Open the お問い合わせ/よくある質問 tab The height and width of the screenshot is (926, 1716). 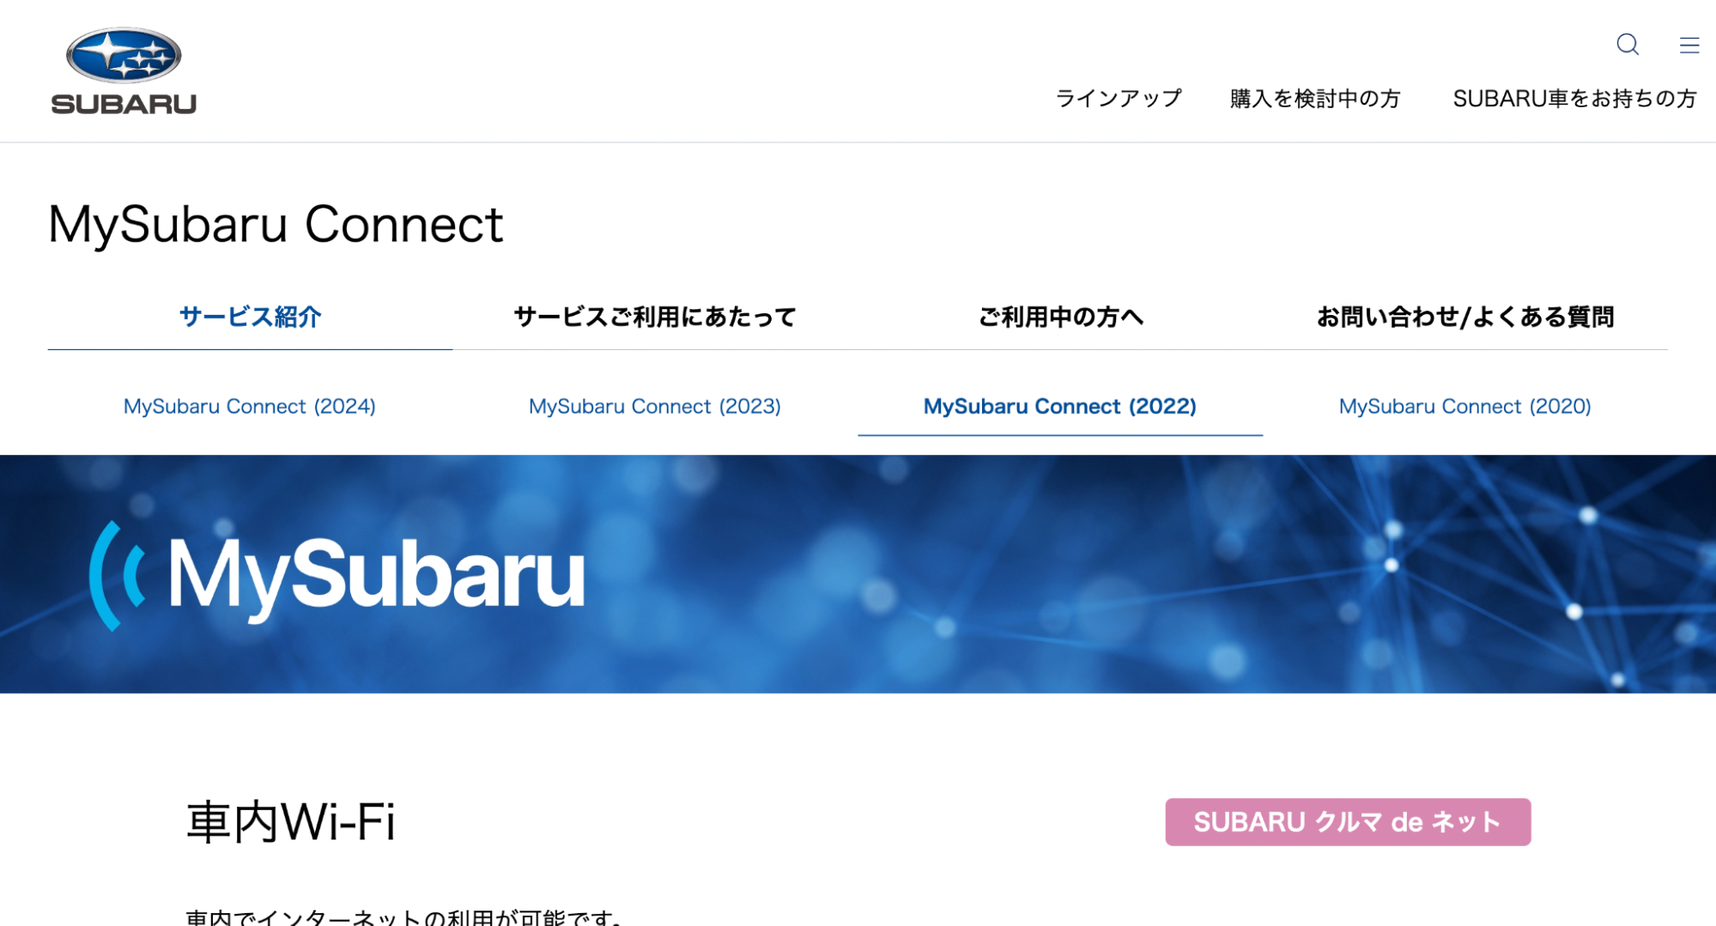pyautogui.click(x=1466, y=317)
